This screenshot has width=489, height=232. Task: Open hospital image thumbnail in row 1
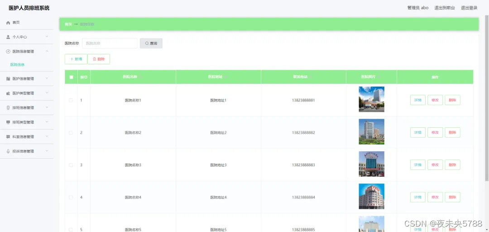(371, 99)
